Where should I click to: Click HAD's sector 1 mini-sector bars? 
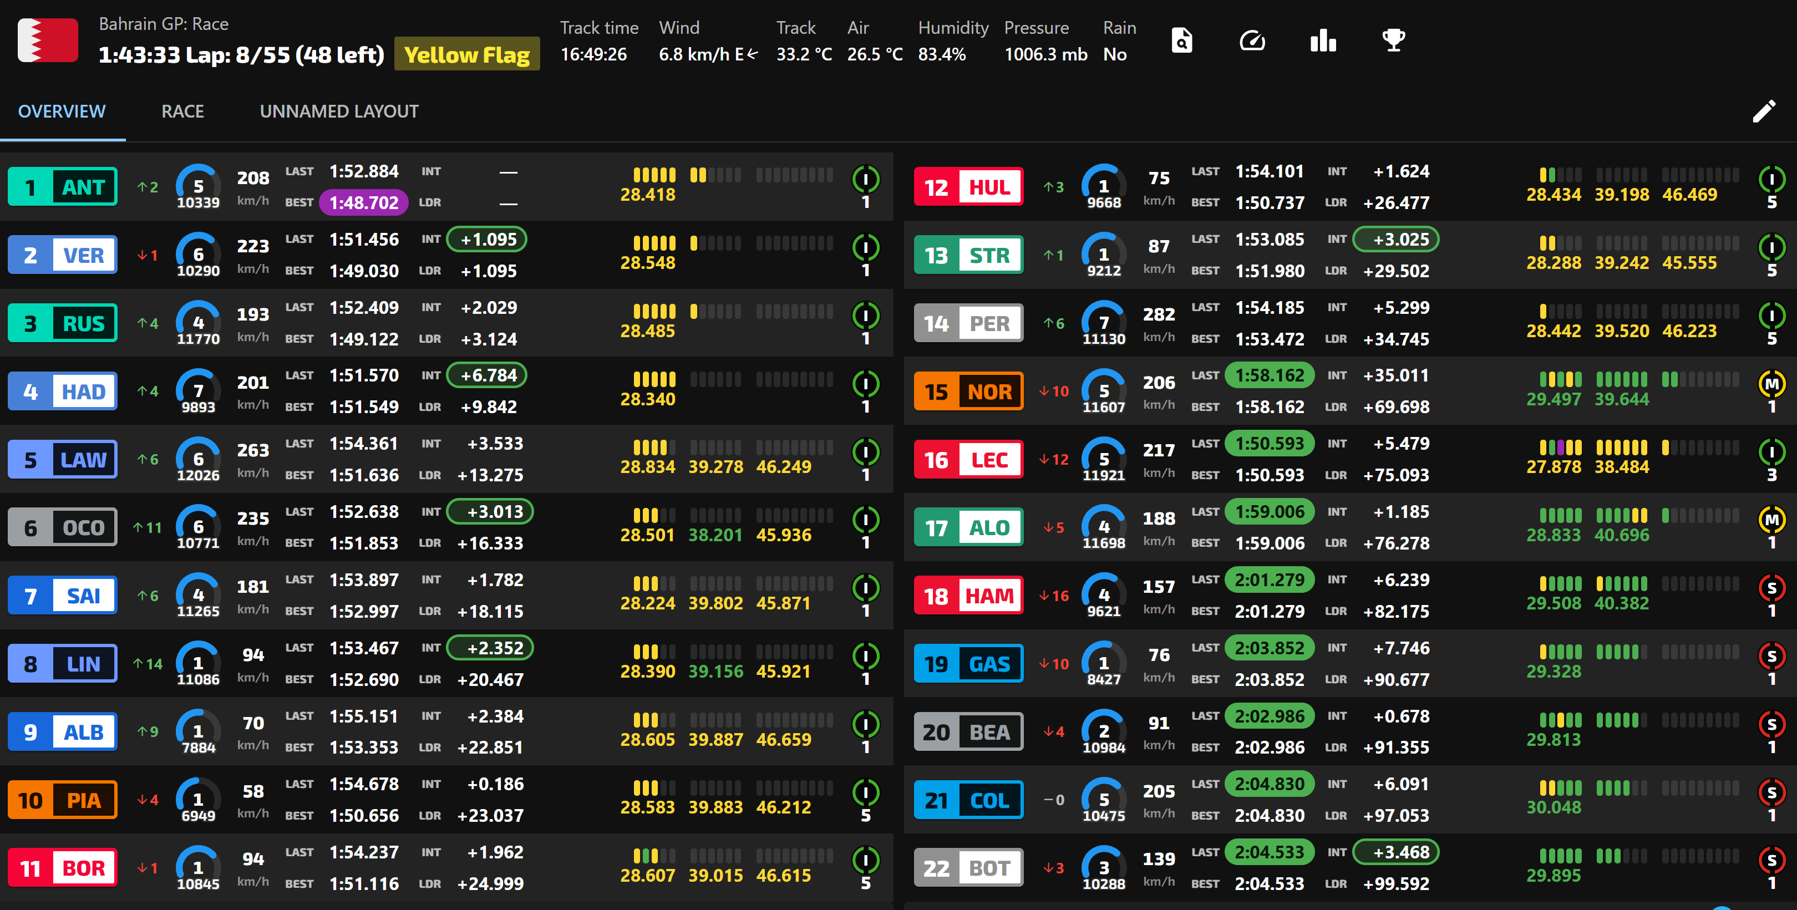(654, 379)
